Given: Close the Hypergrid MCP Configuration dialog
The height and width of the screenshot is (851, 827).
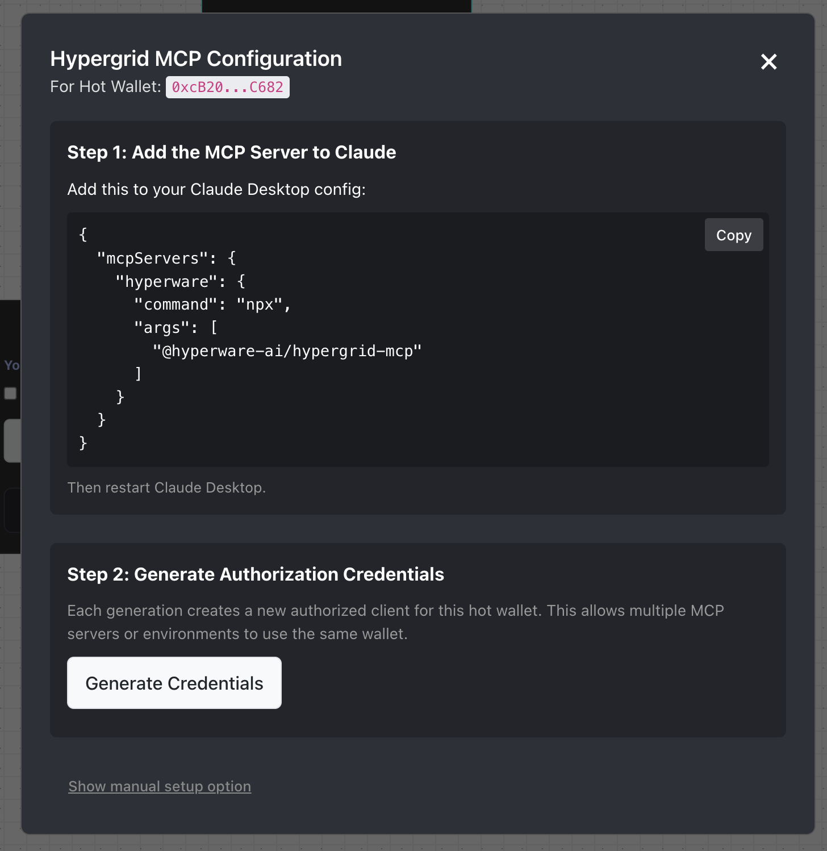Looking at the screenshot, I should pos(768,61).
